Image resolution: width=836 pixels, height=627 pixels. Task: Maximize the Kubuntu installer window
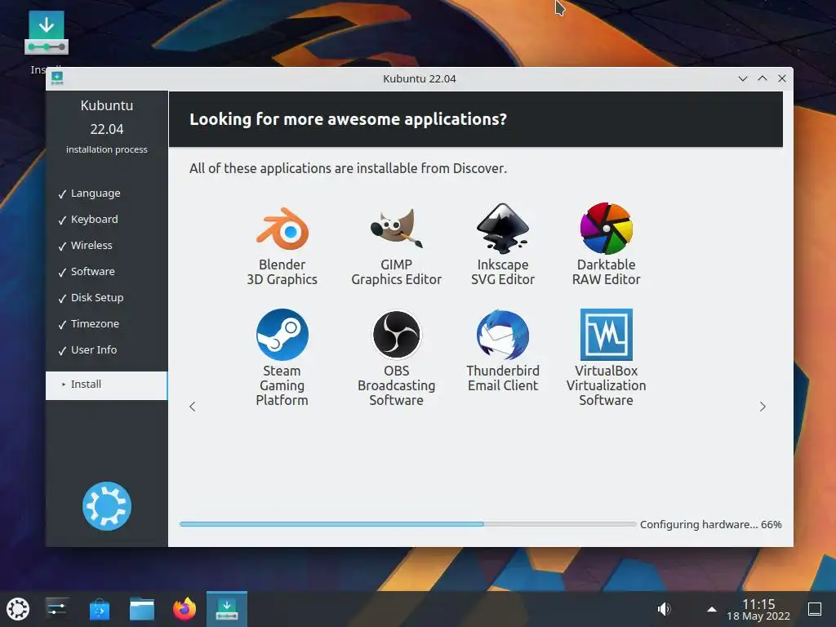coord(763,78)
